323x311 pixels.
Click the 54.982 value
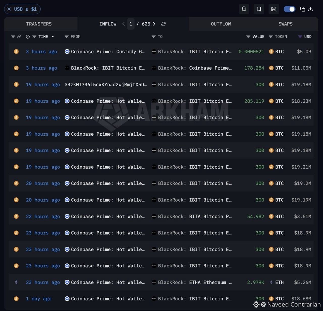pos(256,216)
